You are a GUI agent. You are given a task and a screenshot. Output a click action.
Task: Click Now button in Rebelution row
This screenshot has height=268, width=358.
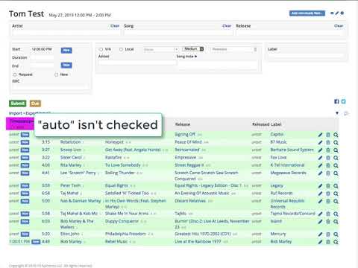point(25,142)
